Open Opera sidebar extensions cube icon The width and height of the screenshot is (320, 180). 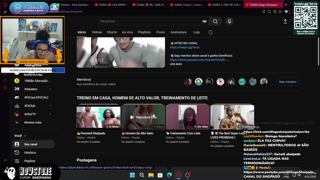click(5, 80)
